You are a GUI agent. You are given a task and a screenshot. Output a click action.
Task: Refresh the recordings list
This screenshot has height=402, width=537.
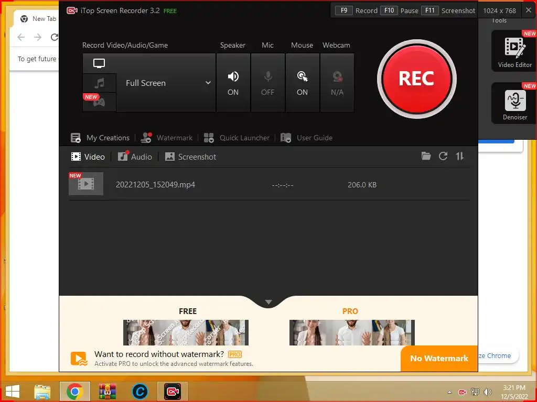tap(443, 156)
